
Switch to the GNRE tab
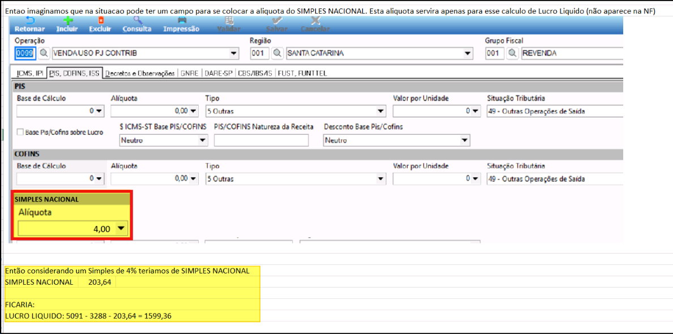[190, 74]
